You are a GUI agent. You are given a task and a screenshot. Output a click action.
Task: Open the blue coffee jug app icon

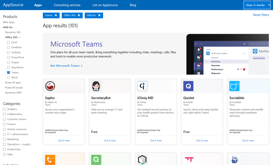(x=234, y=160)
